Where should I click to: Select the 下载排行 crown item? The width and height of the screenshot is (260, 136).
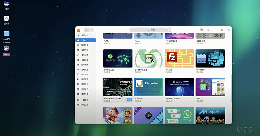[85, 40]
